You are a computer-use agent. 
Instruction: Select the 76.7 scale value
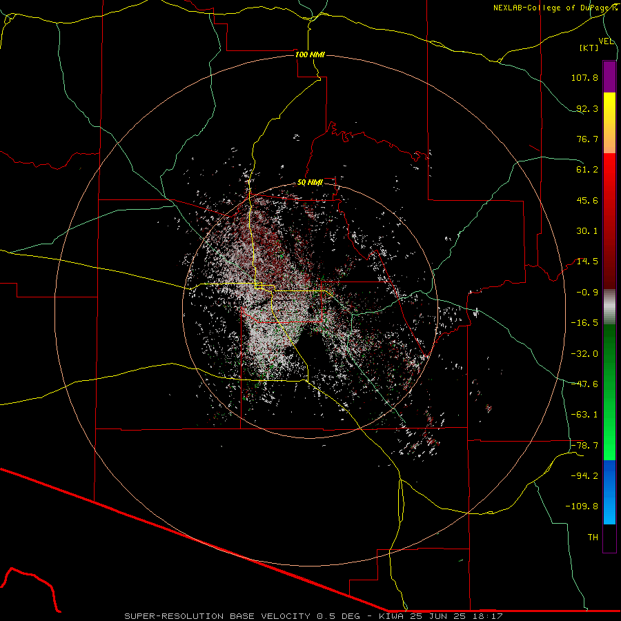[x=587, y=139]
